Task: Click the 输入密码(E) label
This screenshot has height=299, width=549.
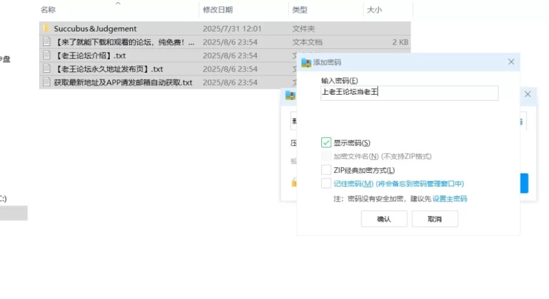Action: tap(340, 81)
